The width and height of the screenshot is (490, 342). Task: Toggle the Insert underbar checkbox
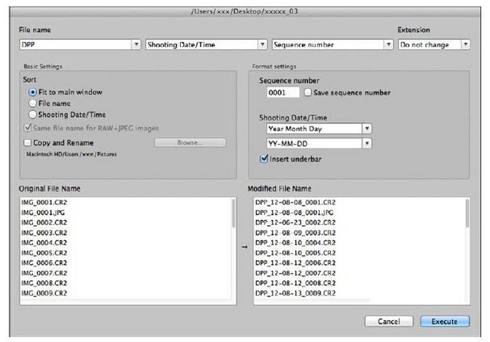point(264,159)
